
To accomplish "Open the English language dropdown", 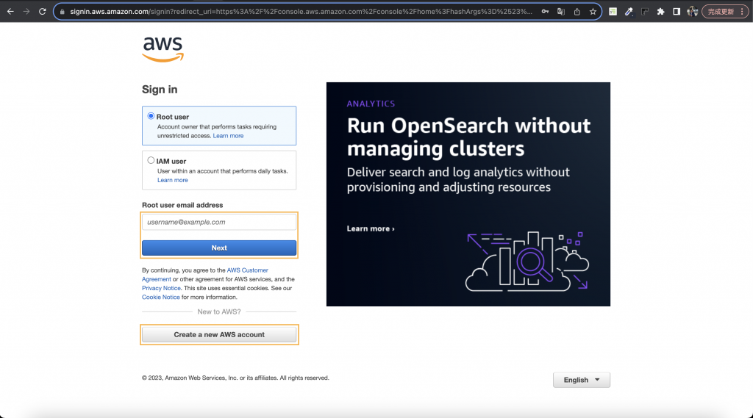I will 582,380.
